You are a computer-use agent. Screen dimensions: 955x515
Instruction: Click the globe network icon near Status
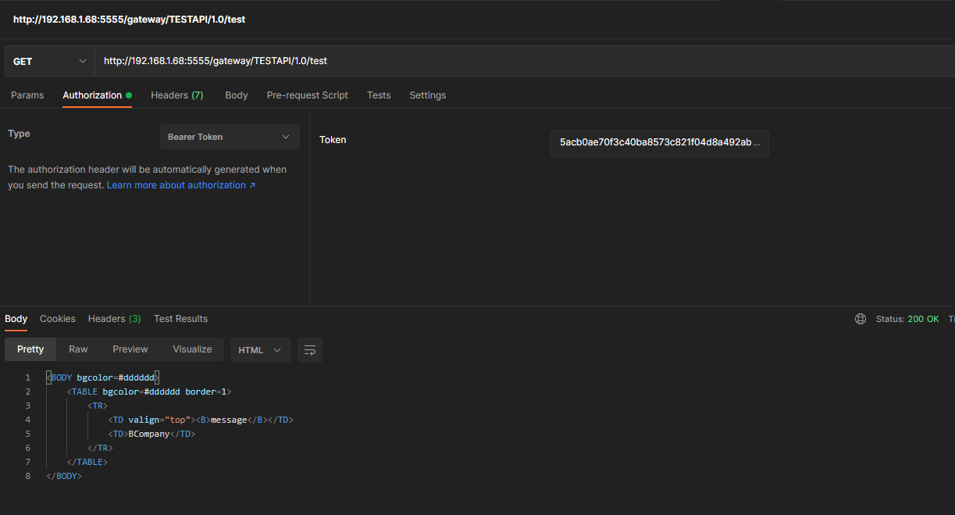pyautogui.click(x=861, y=319)
